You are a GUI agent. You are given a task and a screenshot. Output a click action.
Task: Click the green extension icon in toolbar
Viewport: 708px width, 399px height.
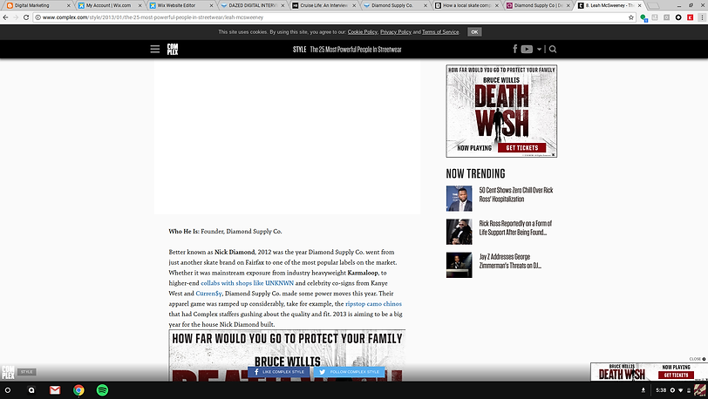(x=643, y=17)
